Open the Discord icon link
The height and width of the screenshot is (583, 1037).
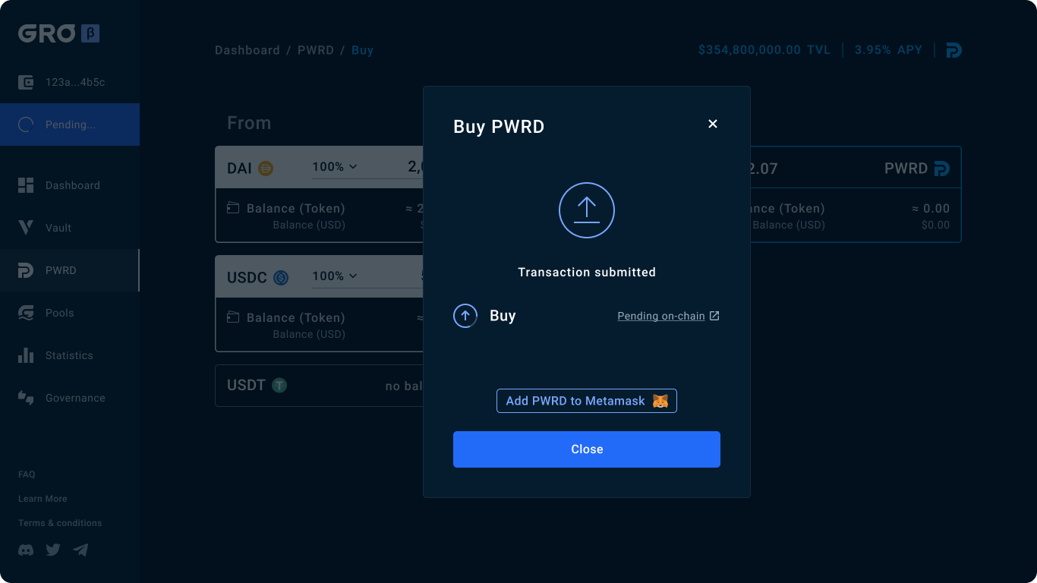tap(26, 550)
